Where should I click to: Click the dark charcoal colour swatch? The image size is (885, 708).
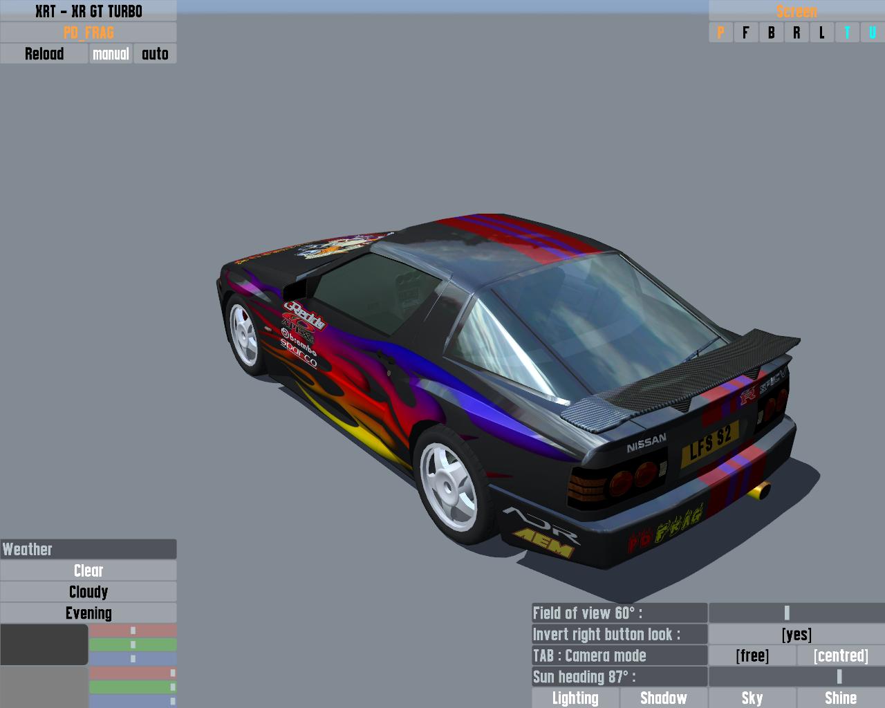point(44,644)
